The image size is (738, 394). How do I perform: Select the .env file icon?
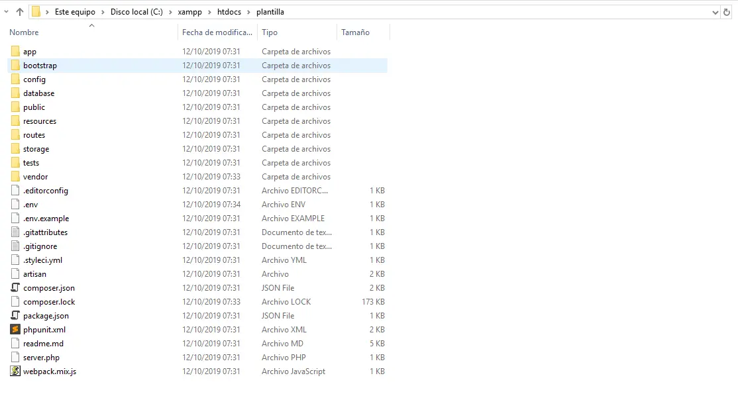16,204
